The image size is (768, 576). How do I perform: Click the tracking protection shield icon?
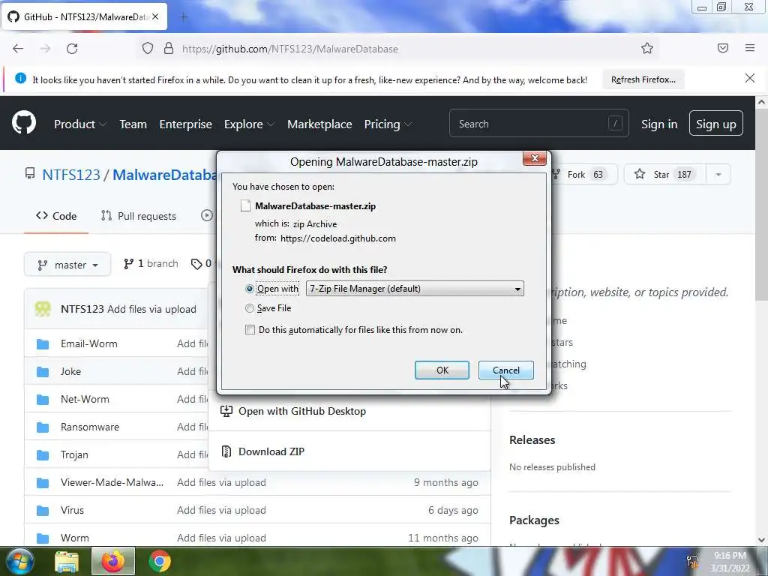[x=148, y=48]
